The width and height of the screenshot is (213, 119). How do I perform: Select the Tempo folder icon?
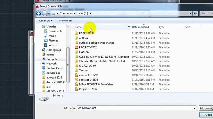coord(76,70)
